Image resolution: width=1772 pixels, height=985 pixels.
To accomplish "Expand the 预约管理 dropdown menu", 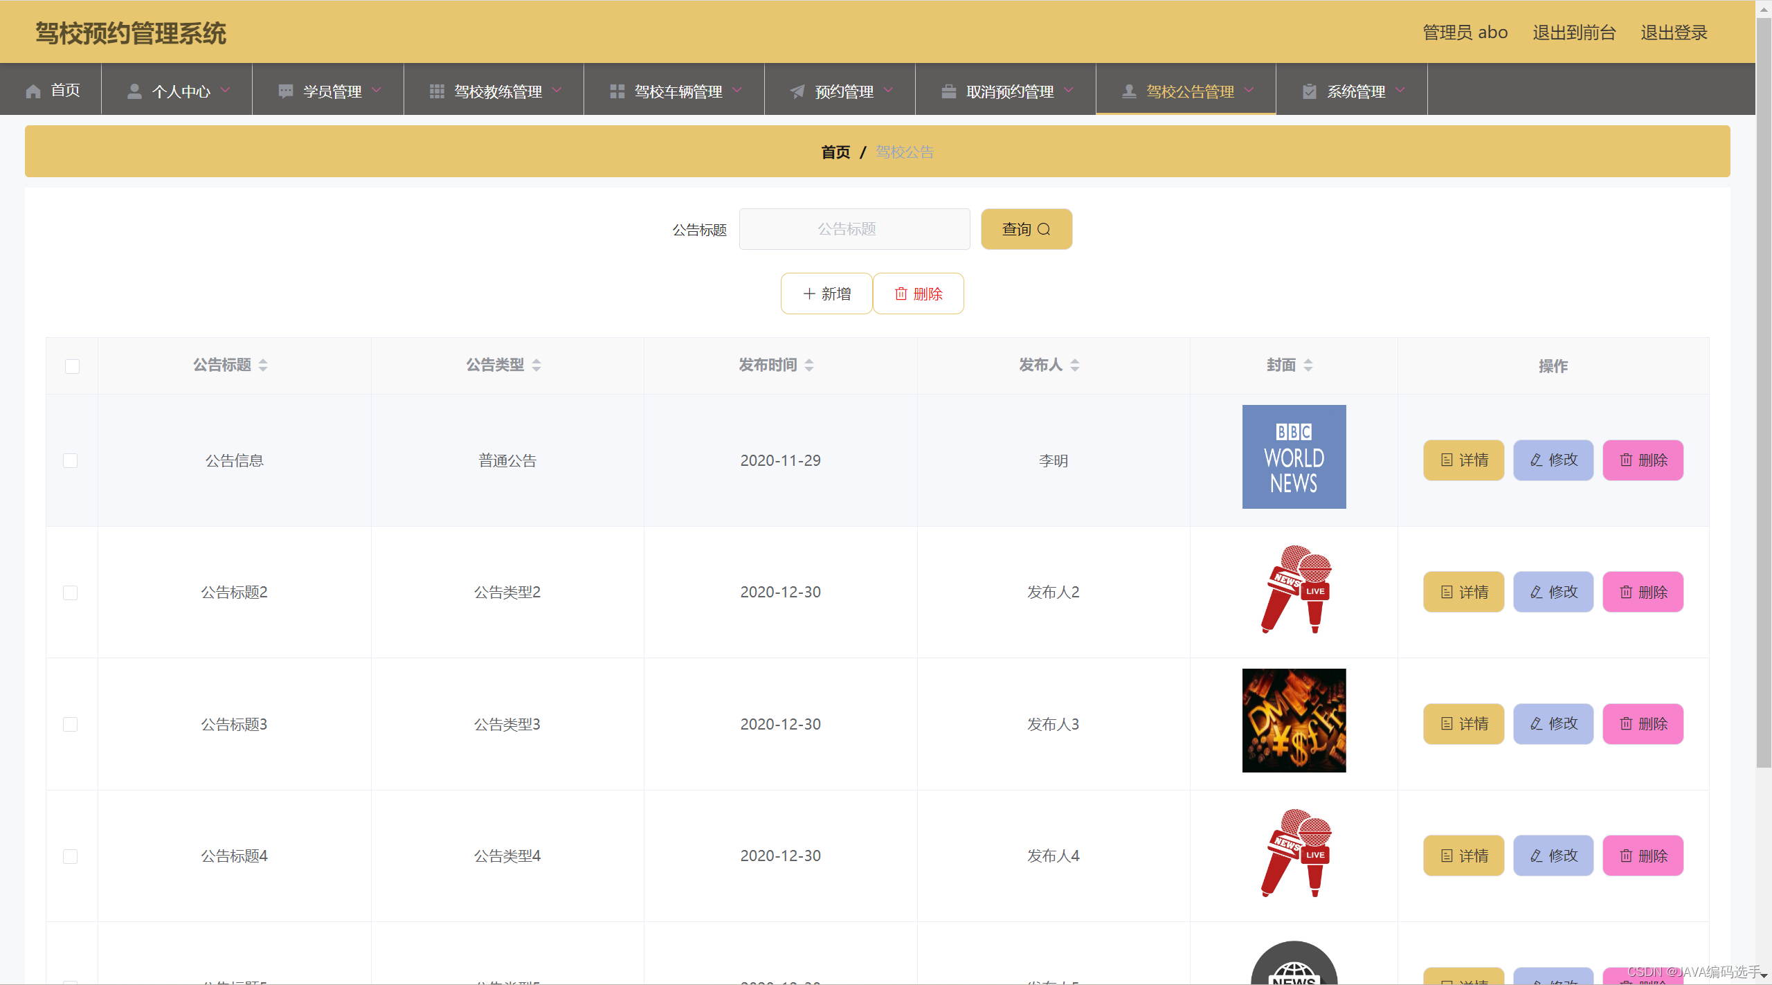I will pos(843,91).
